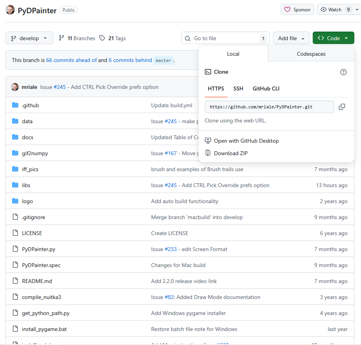Open the Add file dropdown

(291, 38)
